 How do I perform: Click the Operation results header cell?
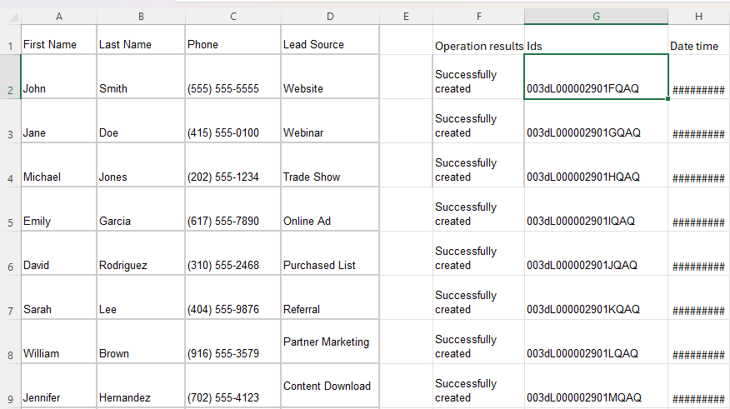[x=478, y=46]
